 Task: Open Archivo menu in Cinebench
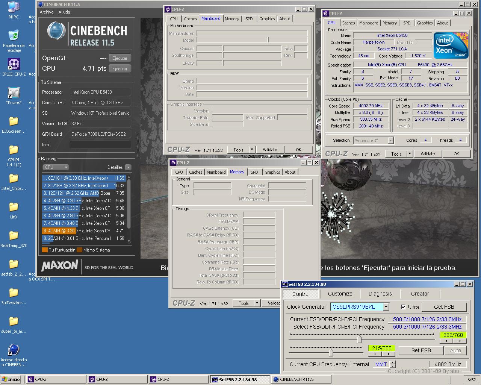tap(47, 12)
